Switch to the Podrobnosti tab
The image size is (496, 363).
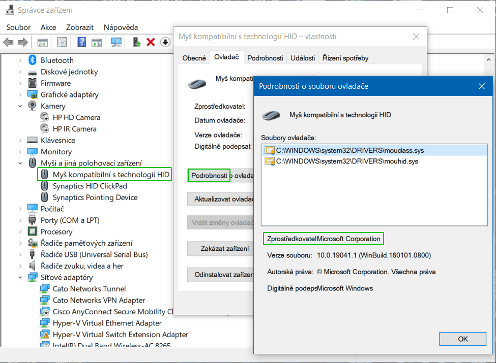pos(265,58)
